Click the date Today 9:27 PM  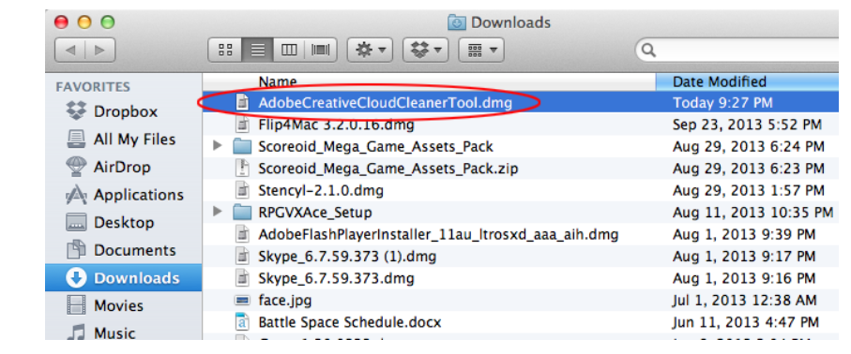722,102
